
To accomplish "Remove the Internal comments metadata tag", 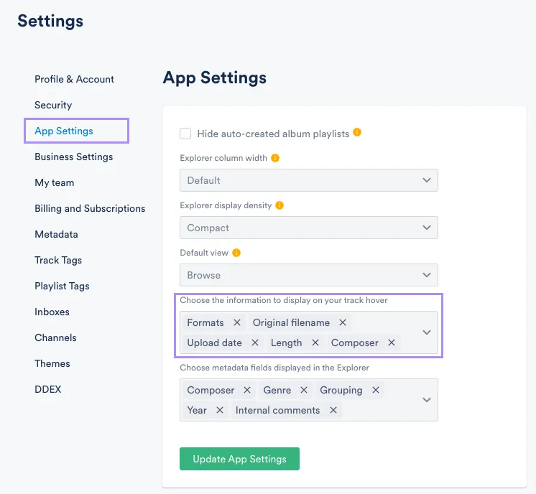I will tap(333, 411).
